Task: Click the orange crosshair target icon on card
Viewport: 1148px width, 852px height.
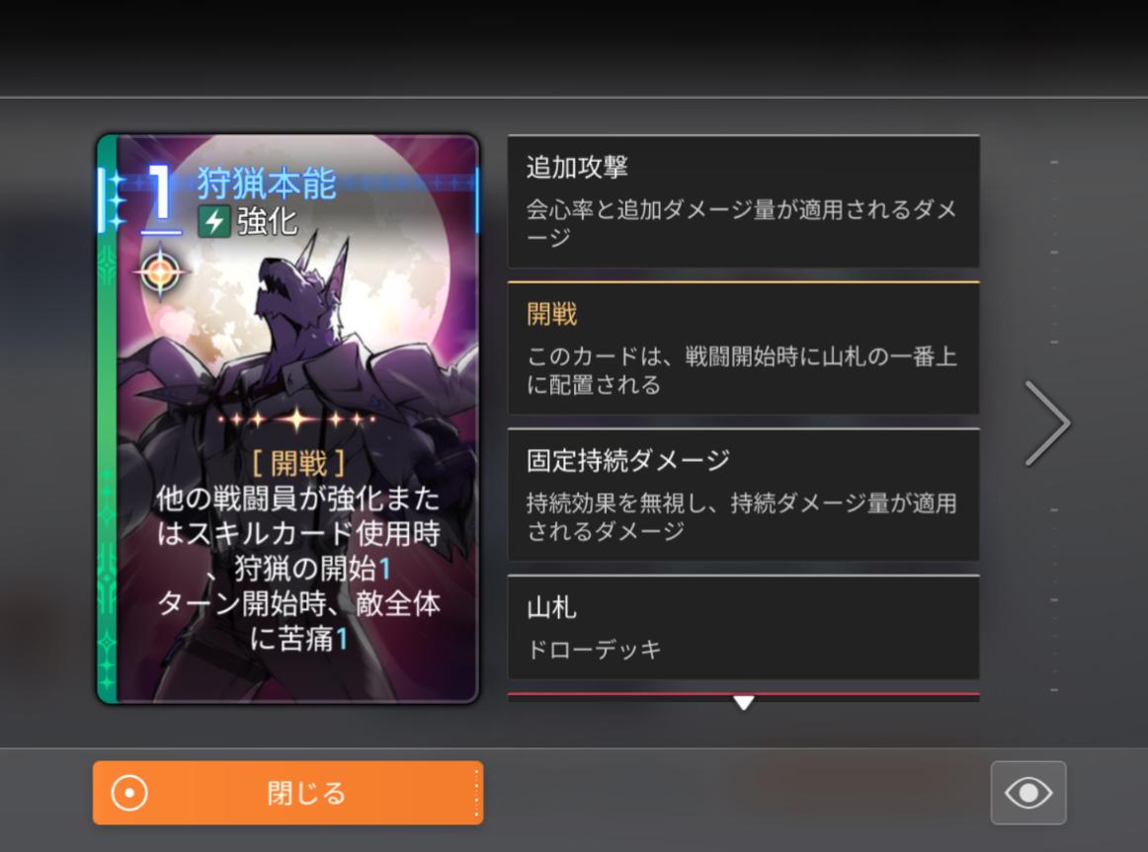Action: tap(160, 272)
